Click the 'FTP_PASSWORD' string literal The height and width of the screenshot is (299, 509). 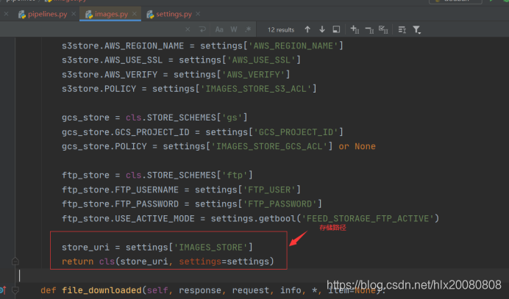click(x=280, y=204)
